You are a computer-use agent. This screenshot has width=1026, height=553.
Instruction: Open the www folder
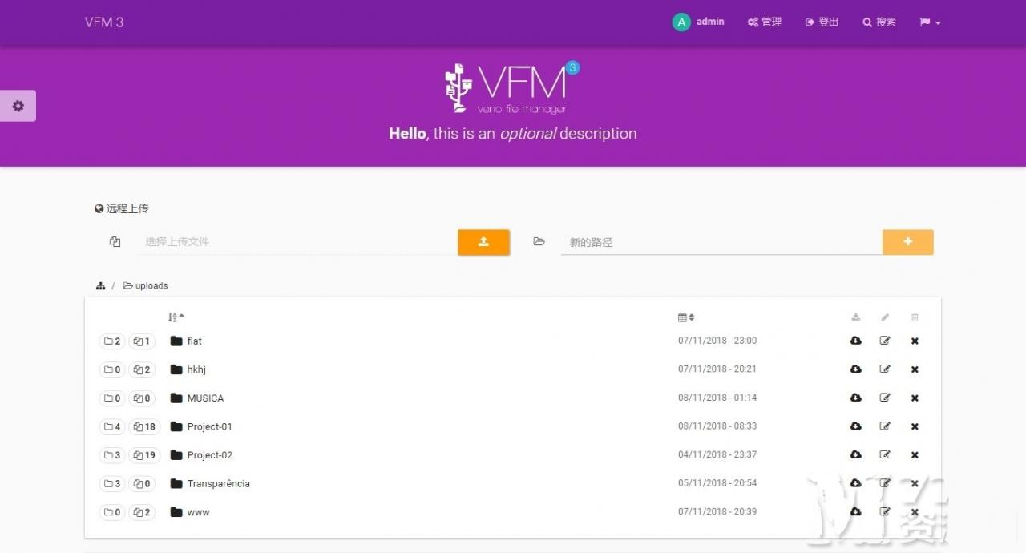[x=190, y=512]
